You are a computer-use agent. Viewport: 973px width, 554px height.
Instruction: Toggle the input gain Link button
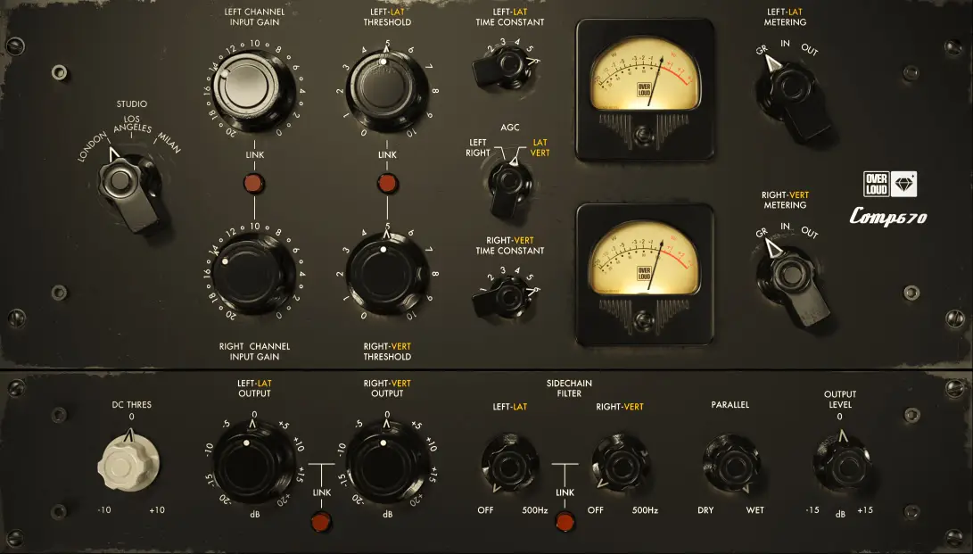point(254,184)
